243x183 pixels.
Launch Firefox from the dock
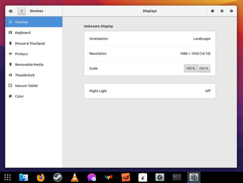pos(40,177)
